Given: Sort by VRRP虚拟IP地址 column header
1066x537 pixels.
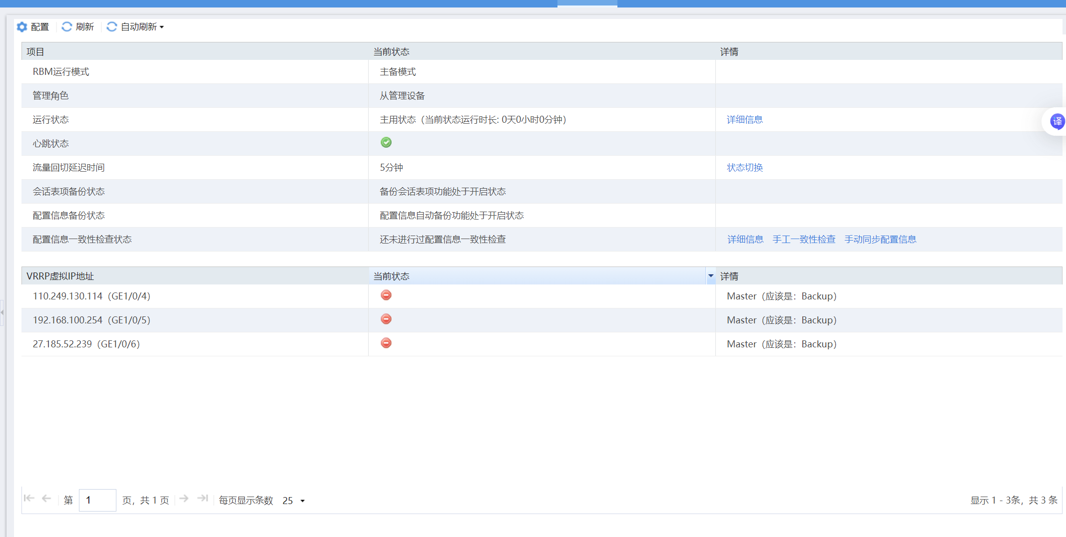Looking at the screenshot, I should [195, 276].
